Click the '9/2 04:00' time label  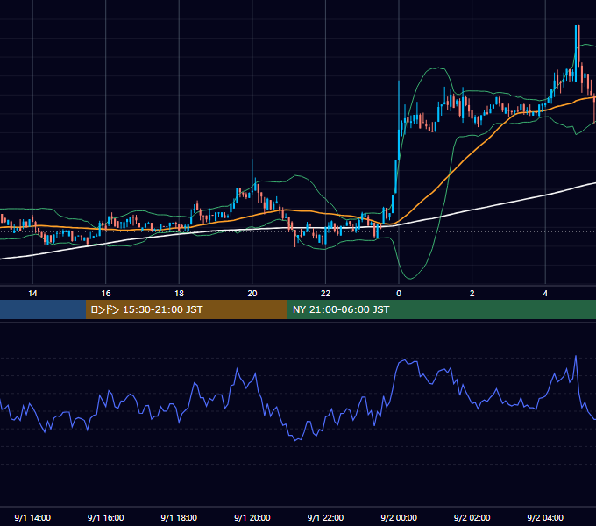(x=545, y=517)
